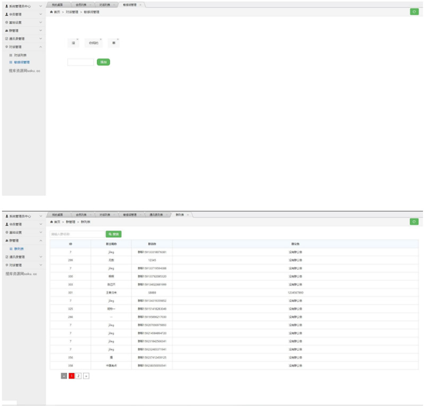Click the green 搜索 magnifier button
This screenshot has height=407, width=424.
pyautogui.click(x=113, y=234)
